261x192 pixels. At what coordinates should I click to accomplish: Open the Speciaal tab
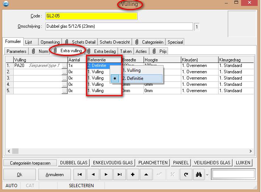click(x=175, y=42)
